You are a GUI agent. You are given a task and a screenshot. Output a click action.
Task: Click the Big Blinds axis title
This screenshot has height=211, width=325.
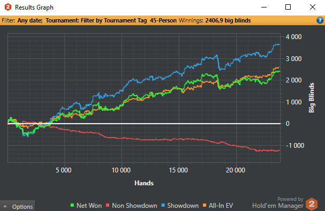point(311,98)
